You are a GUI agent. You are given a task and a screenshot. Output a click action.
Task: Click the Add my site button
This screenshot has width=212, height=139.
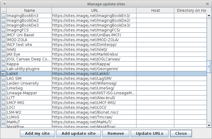37,134
